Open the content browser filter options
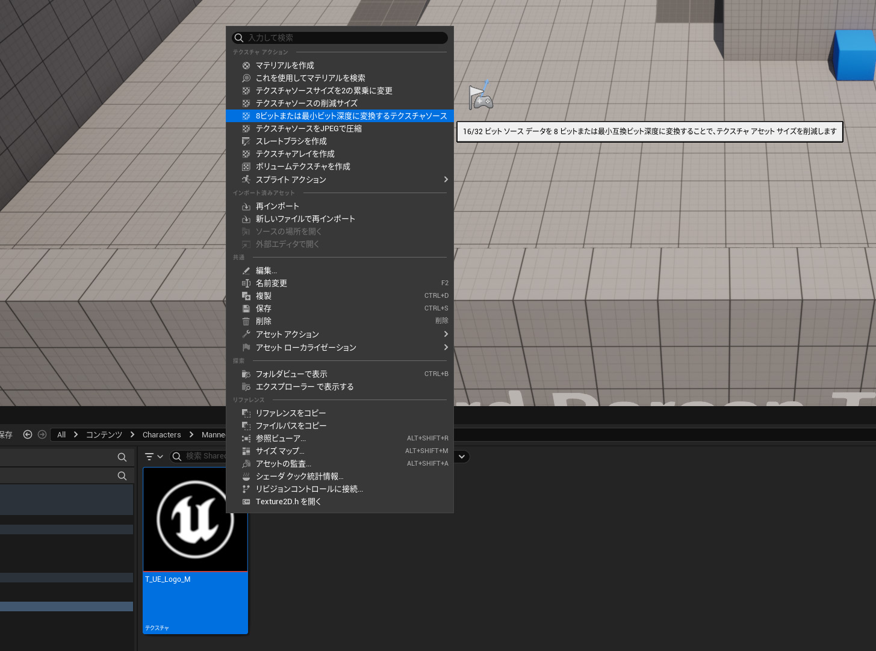The width and height of the screenshot is (876, 651). pyautogui.click(x=150, y=456)
